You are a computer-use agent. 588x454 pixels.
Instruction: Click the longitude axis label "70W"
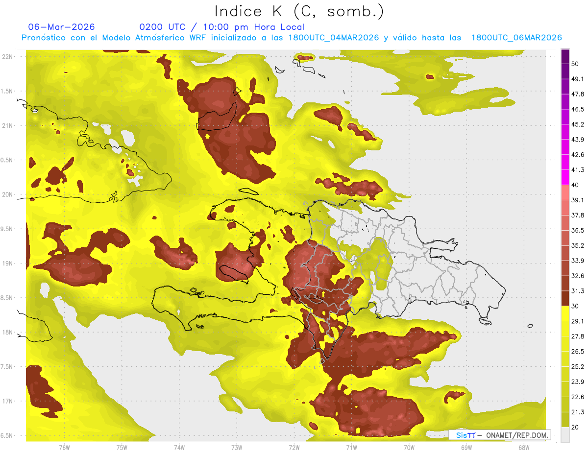click(x=409, y=448)
